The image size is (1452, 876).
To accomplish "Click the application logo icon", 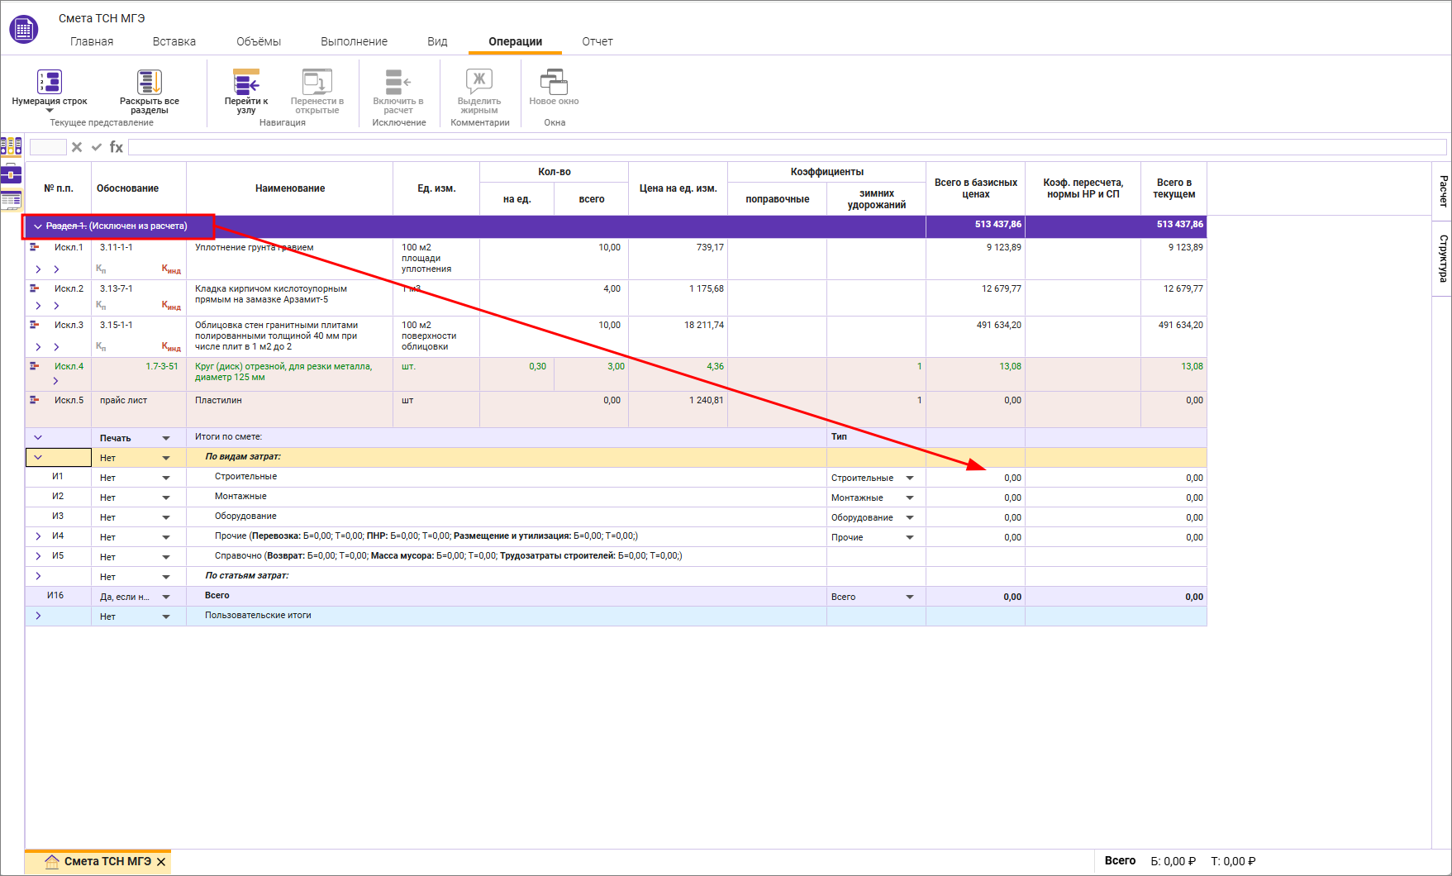I will pos(23,30).
